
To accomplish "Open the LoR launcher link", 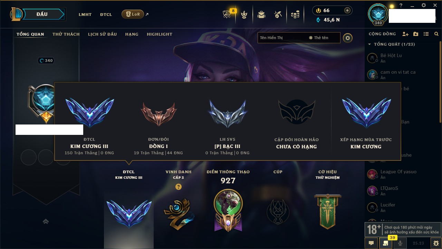I will (x=133, y=14).
